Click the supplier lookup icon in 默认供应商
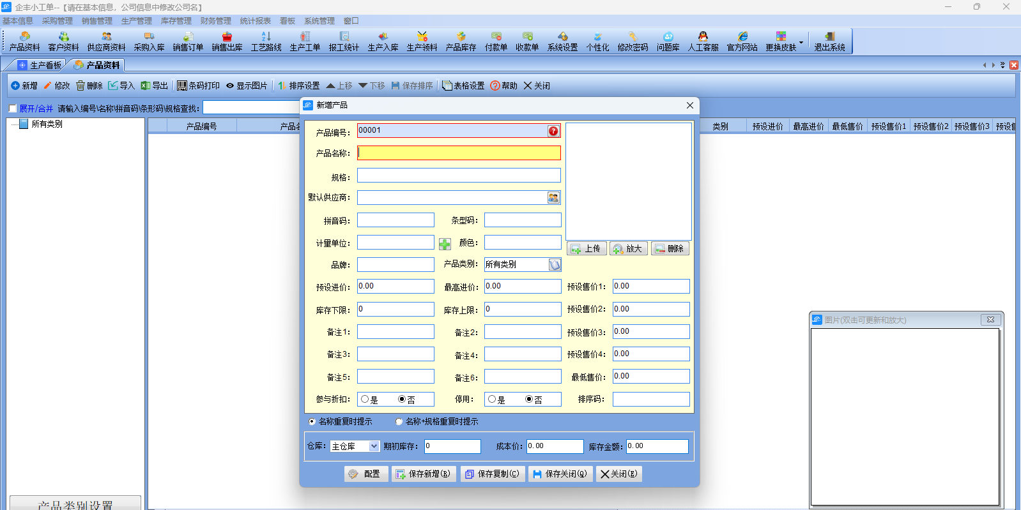1021x510 pixels. click(x=553, y=198)
